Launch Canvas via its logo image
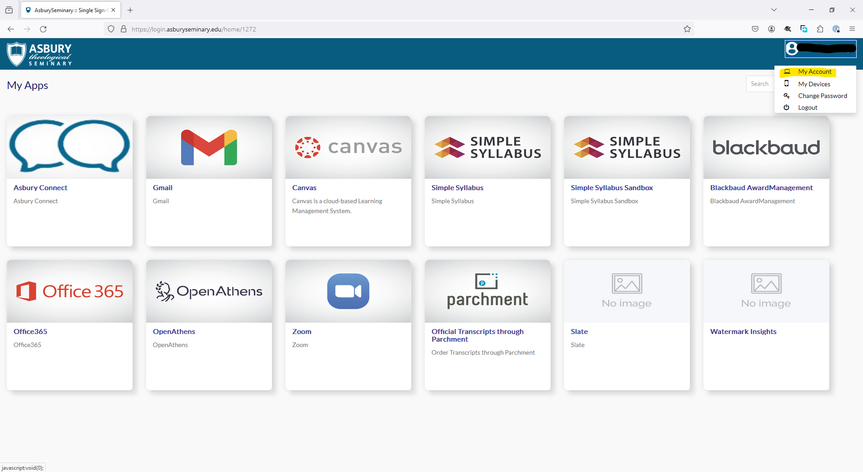The image size is (863, 472). pyautogui.click(x=348, y=147)
